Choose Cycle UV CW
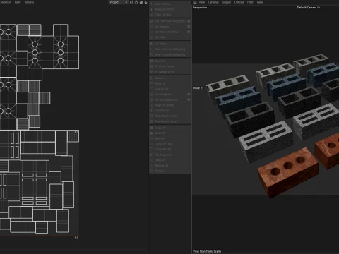The height and width of the screenshot is (254, 339). (x=170, y=150)
